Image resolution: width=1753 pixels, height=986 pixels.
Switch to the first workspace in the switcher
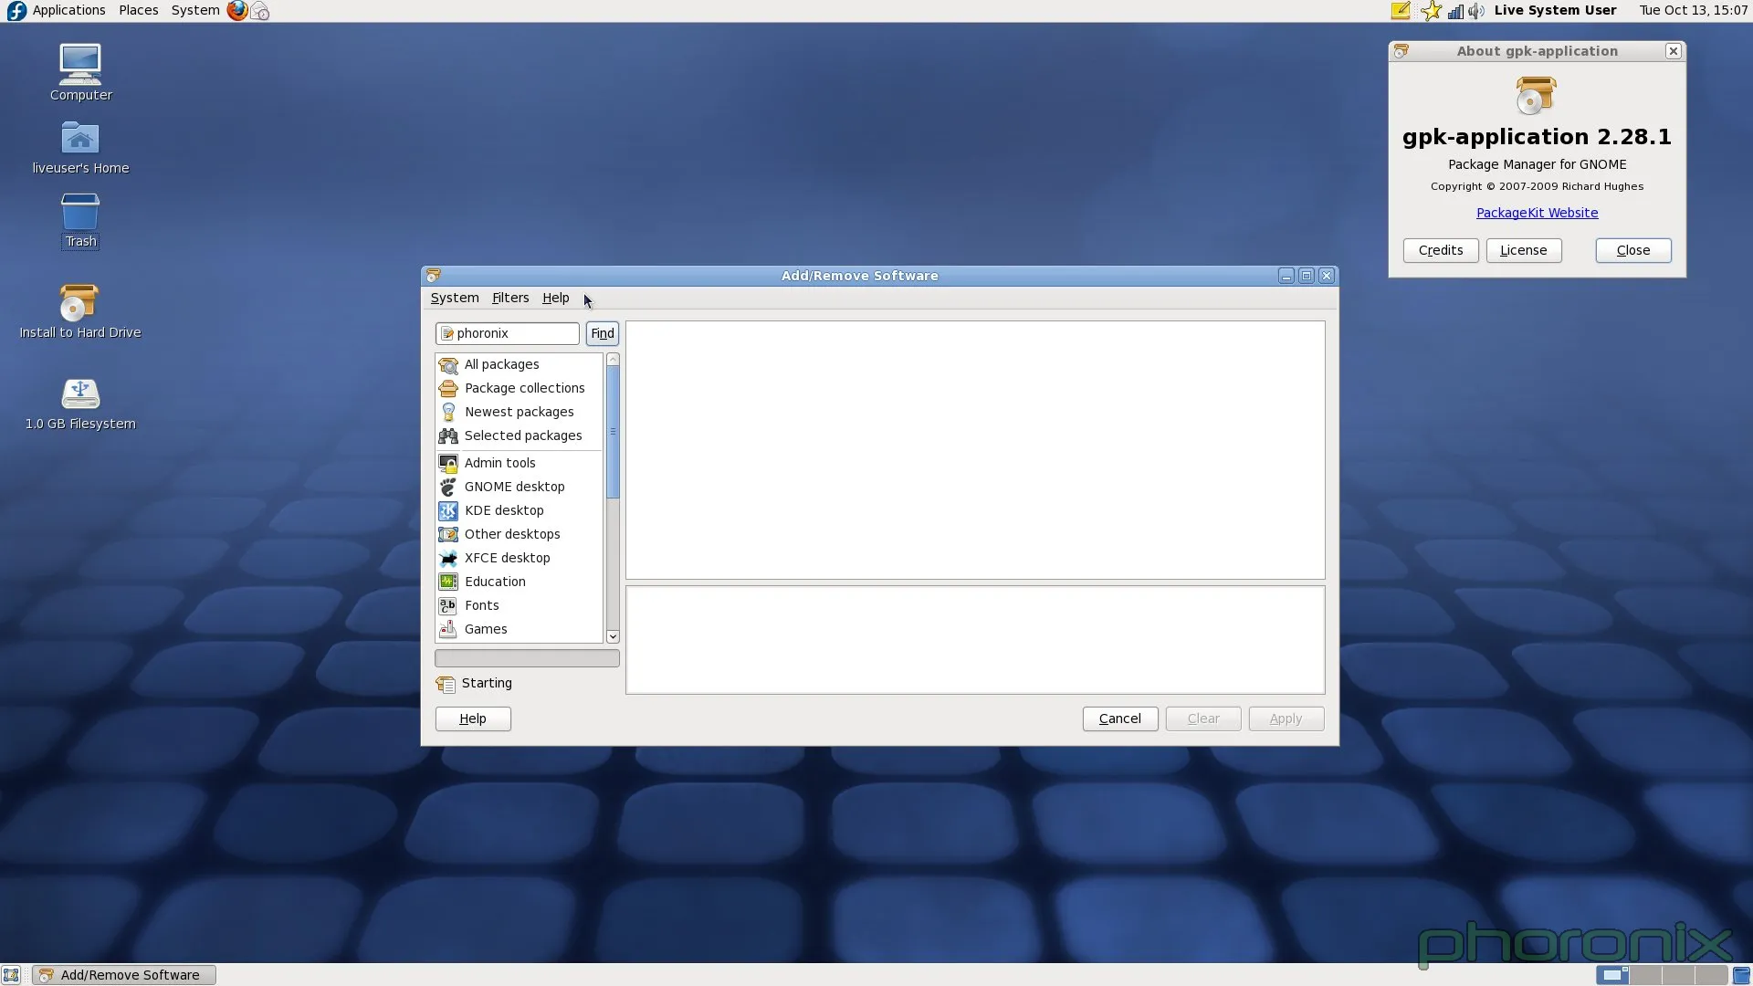click(1612, 975)
